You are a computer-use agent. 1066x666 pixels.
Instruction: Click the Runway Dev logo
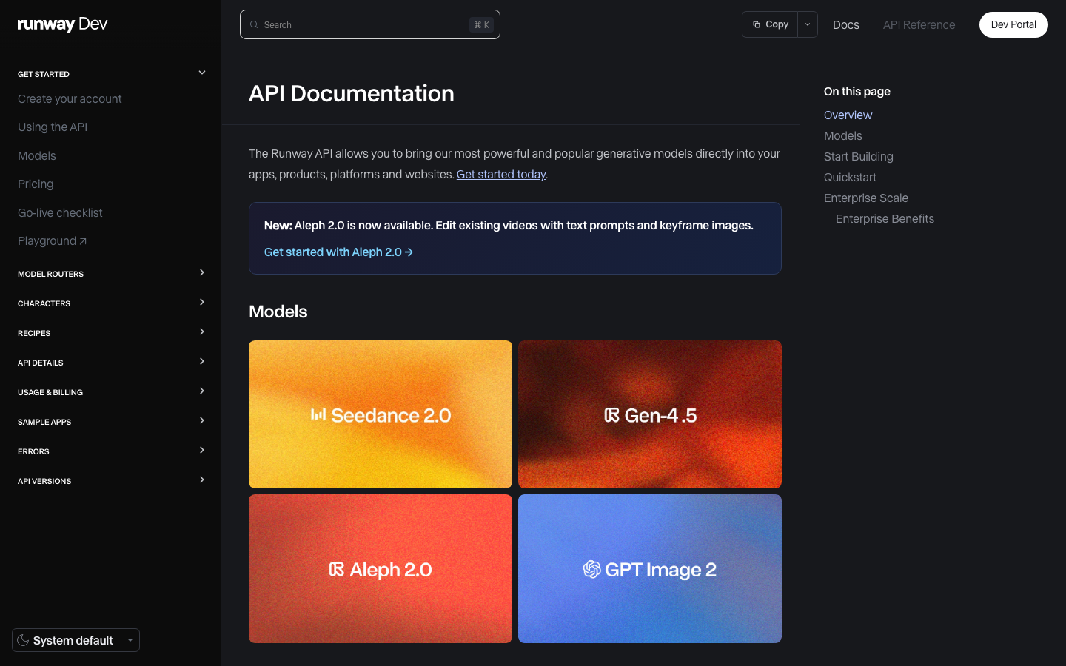pyautogui.click(x=62, y=24)
